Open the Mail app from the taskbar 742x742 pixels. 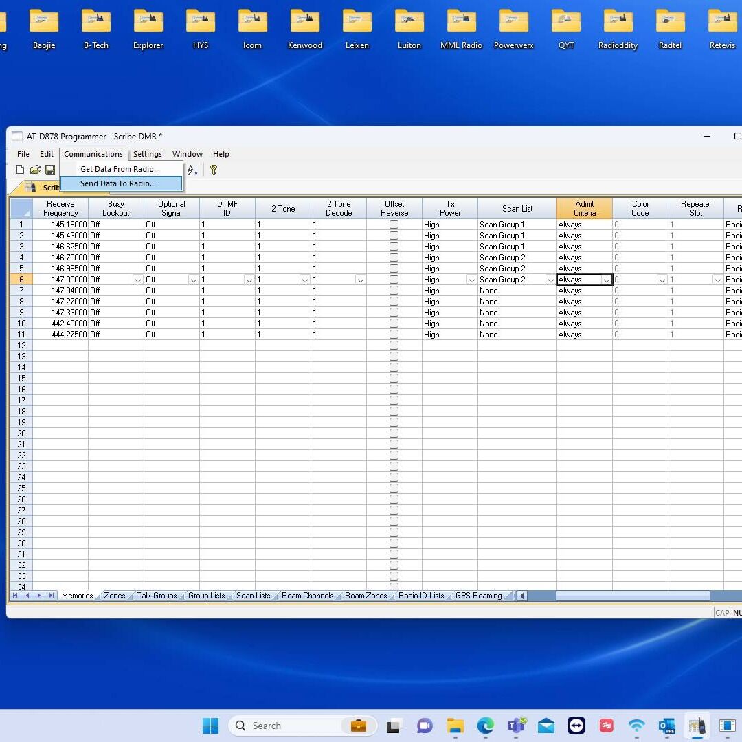pyautogui.click(x=546, y=726)
